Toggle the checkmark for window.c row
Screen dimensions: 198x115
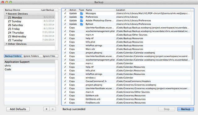(65, 77)
